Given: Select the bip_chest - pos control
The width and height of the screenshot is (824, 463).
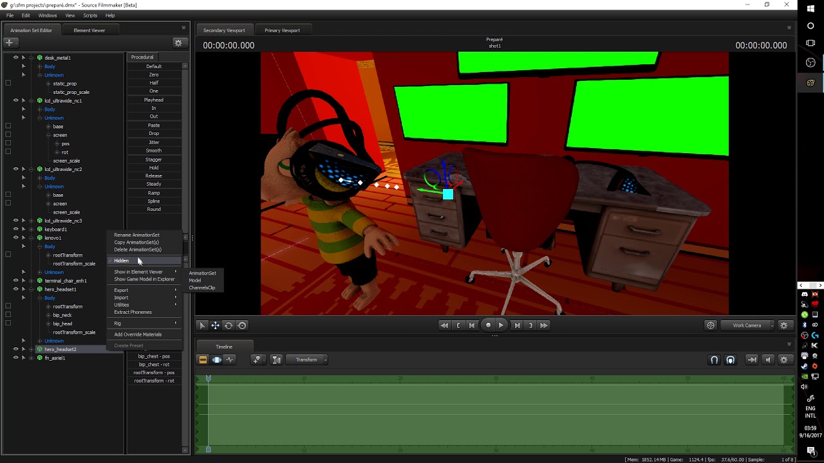Looking at the screenshot, I should [154, 356].
